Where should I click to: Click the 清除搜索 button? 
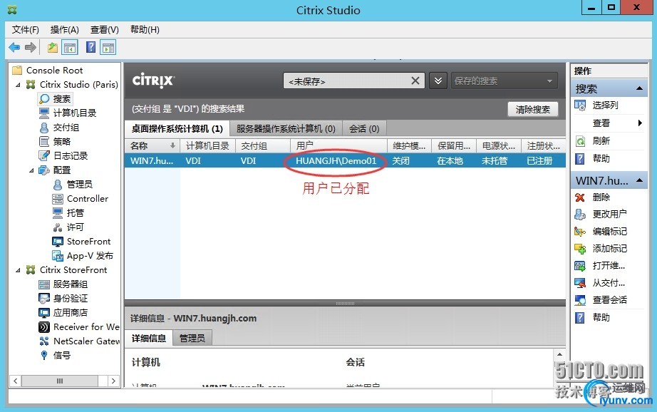(x=532, y=109)
